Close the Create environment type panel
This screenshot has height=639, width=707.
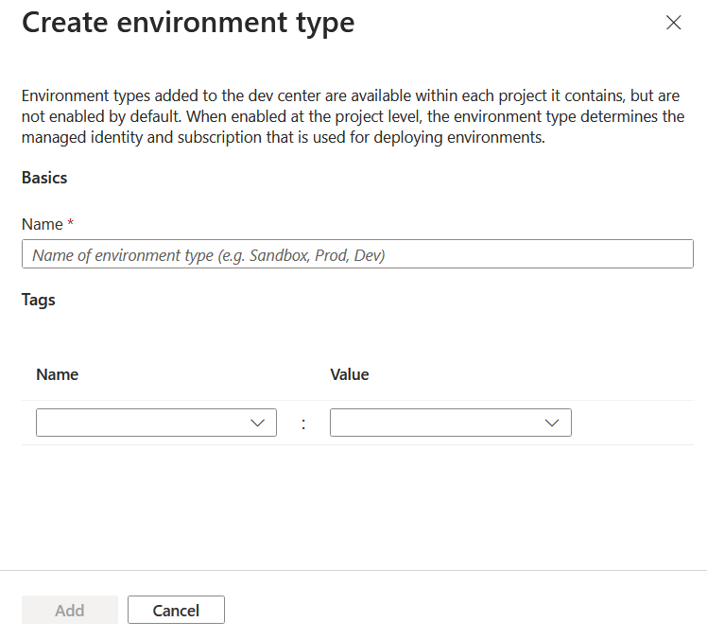(673, 24)
